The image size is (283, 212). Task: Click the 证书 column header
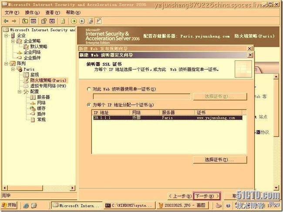(x=218, y=113)
